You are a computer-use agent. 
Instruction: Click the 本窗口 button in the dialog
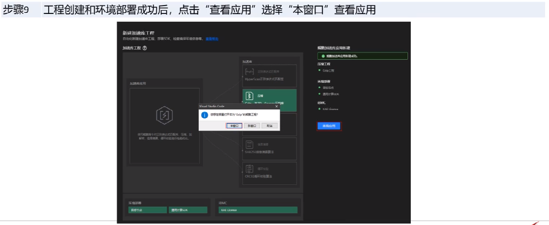(x=234, y=126)
